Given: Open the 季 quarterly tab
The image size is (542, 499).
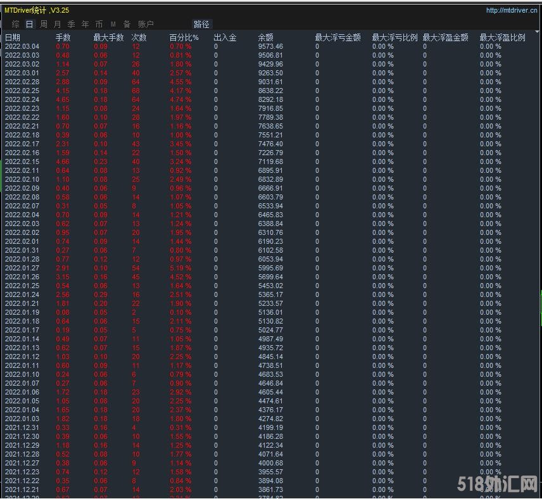Looking at the screenshot, I should (72, 24).
